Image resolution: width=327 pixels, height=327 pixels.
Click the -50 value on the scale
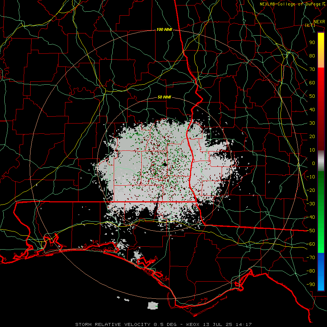click(x=311, y=231)
